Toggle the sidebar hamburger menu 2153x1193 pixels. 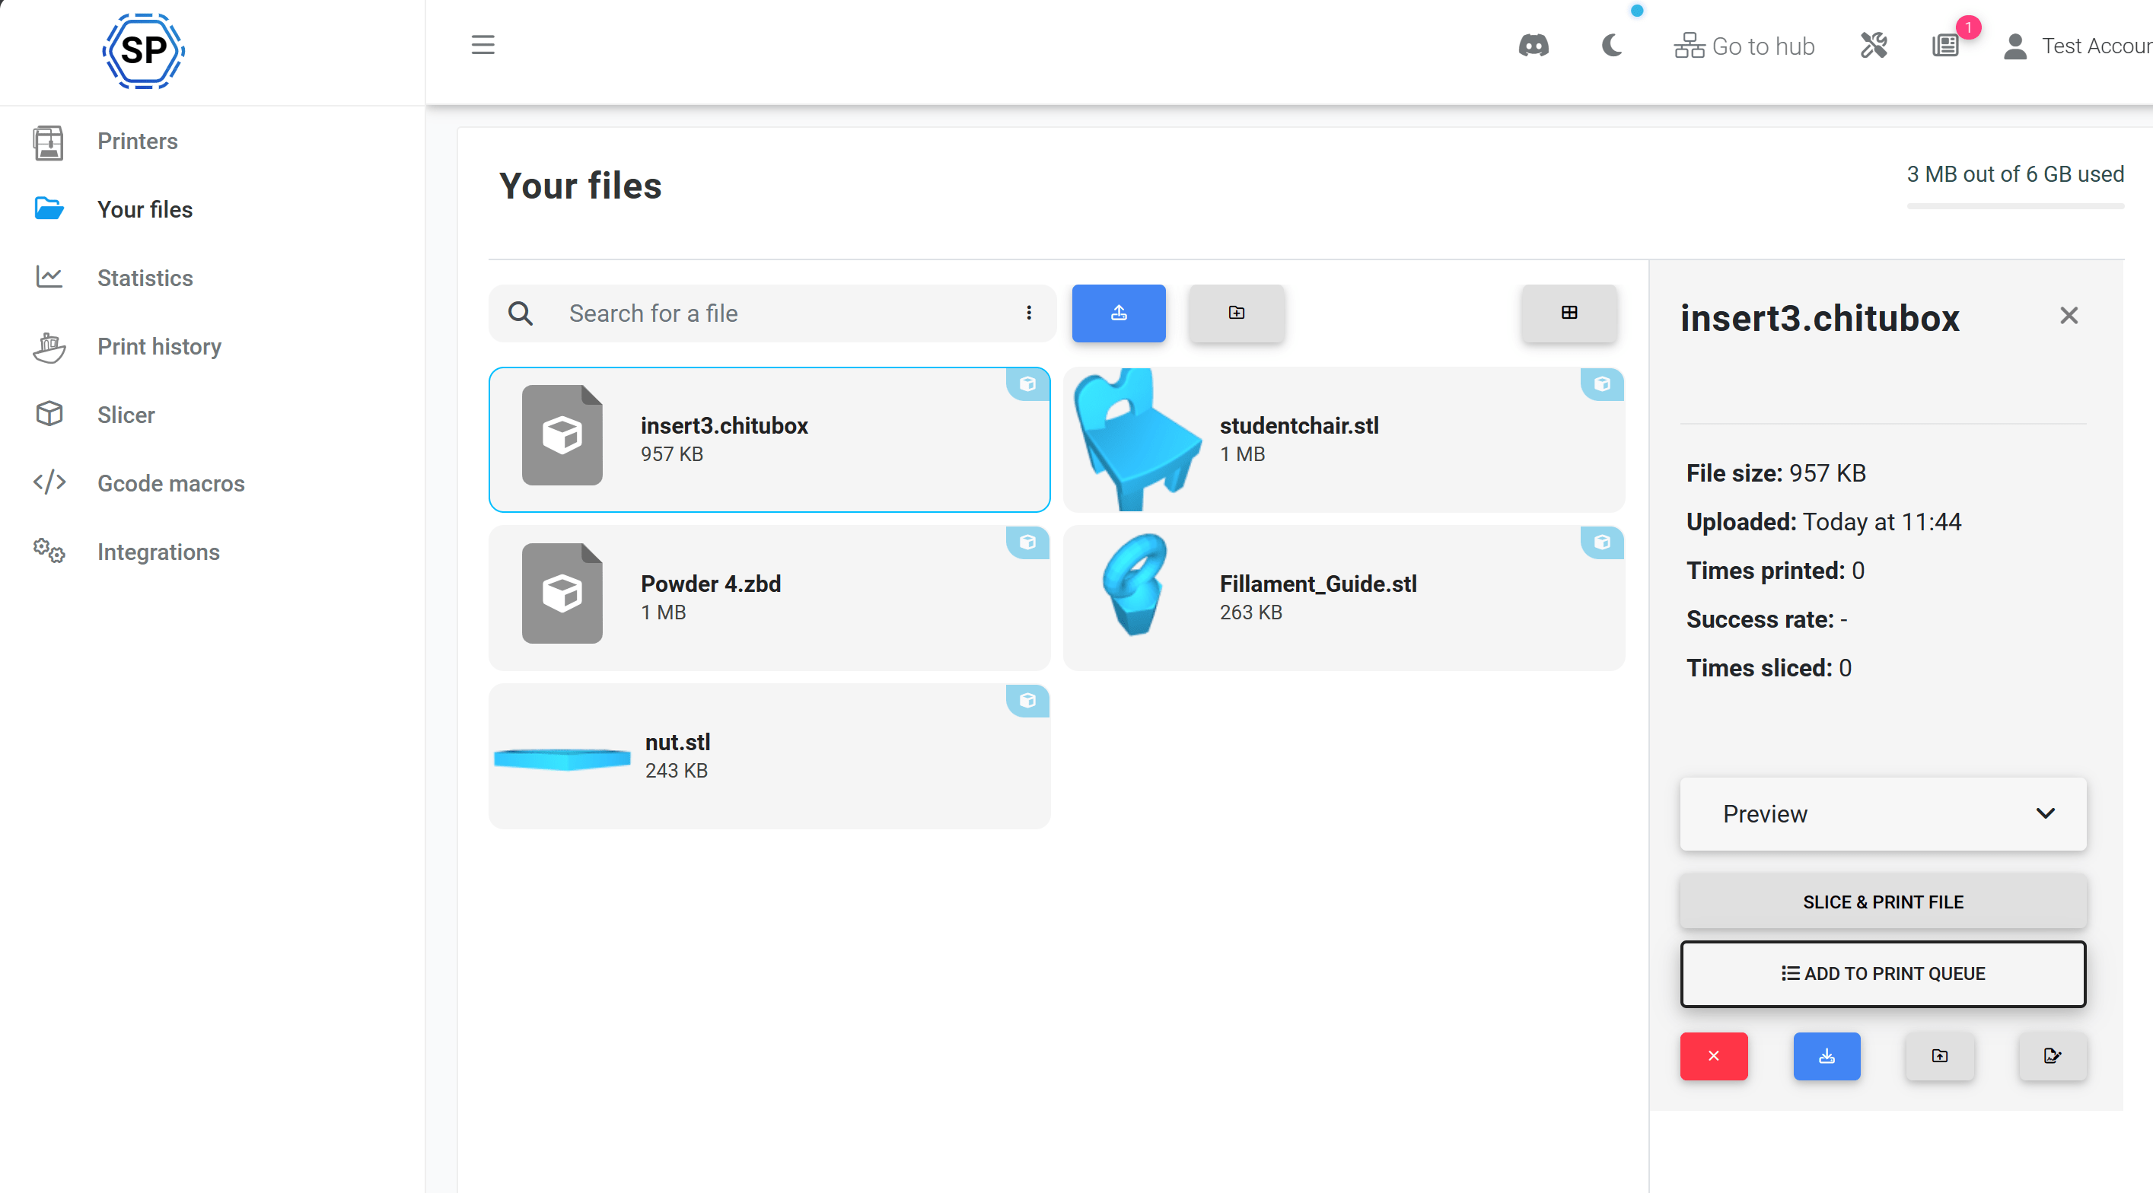[x=483, y=45]
